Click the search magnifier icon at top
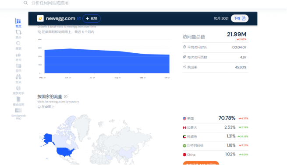The image size is (287, 165). pyautogui.click(x=26, y=3)
